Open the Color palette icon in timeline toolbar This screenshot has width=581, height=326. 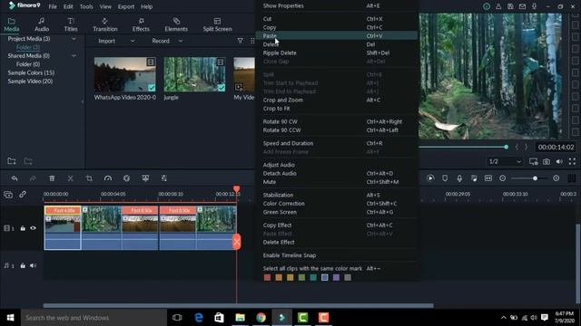pos(126,178)
